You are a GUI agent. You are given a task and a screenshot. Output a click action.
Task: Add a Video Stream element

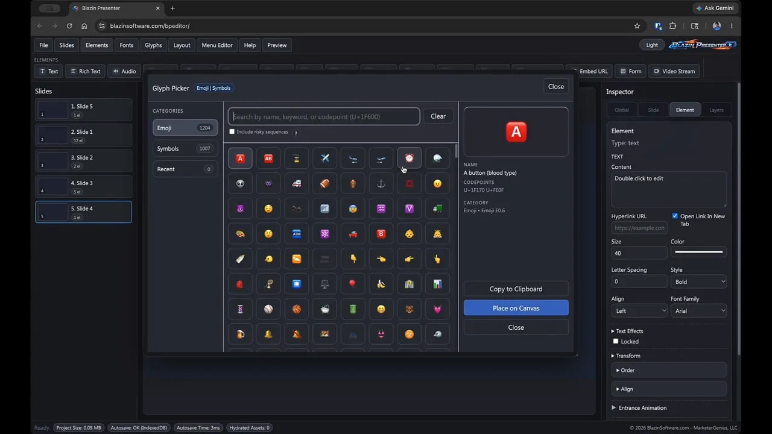(675, 71)
